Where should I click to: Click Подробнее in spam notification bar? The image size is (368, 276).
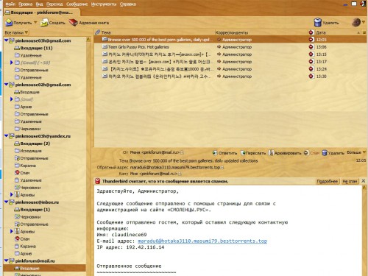tap(327, 181)
